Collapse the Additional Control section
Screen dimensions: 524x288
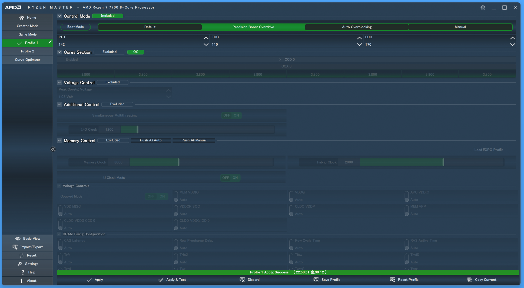59,104
